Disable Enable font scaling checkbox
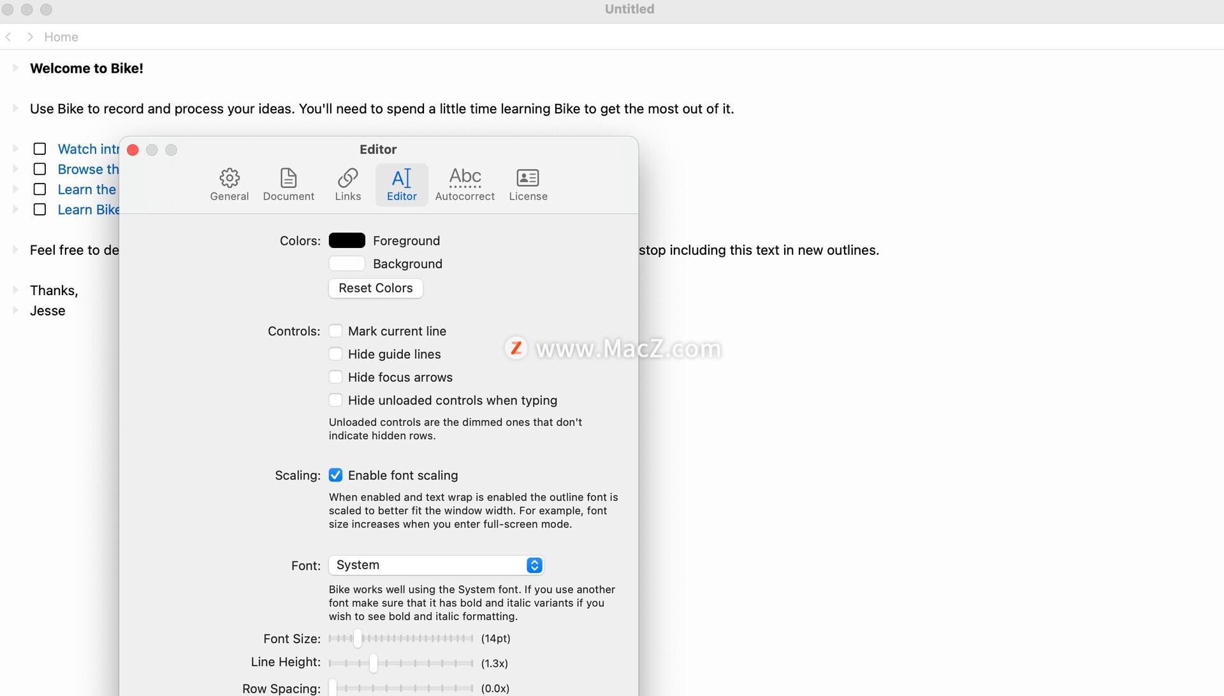 coord(335,475)
